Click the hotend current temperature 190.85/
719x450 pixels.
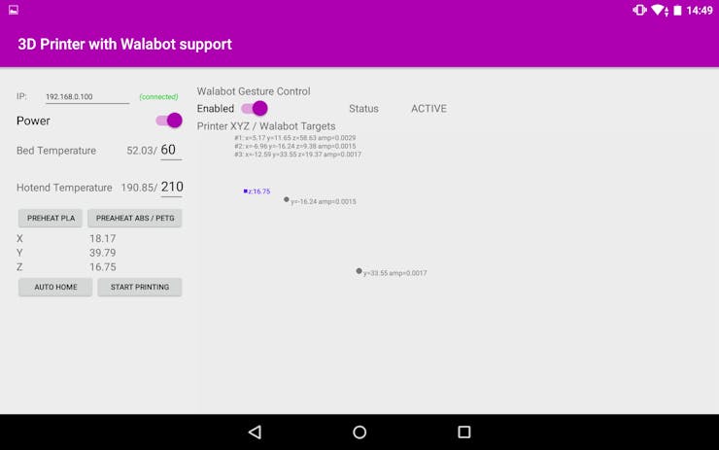(139, 188)
